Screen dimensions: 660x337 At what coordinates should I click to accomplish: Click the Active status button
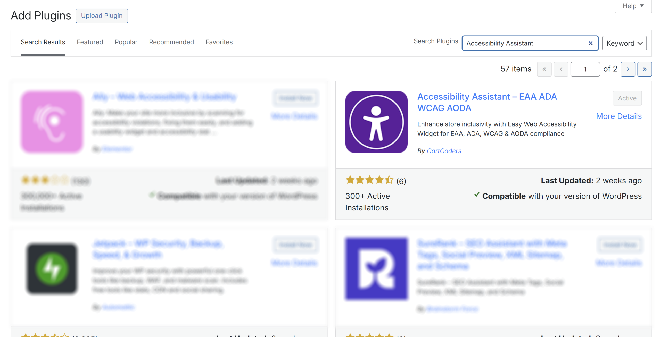click(627, 98)
